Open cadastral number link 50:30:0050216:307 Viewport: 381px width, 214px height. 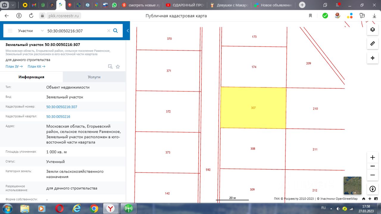tap(62, 107)
